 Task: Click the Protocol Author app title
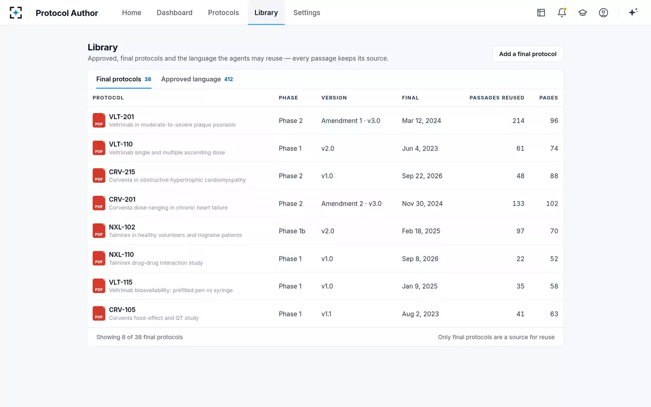click(67, 13)
